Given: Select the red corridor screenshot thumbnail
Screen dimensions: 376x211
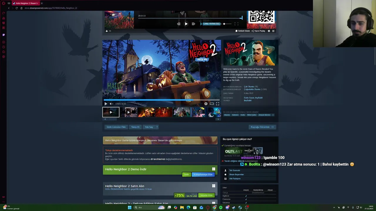Looking at the screenshot, I should click(x=164, y=112).
